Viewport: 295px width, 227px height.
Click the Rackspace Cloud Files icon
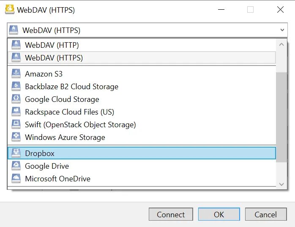coord(16,112)
